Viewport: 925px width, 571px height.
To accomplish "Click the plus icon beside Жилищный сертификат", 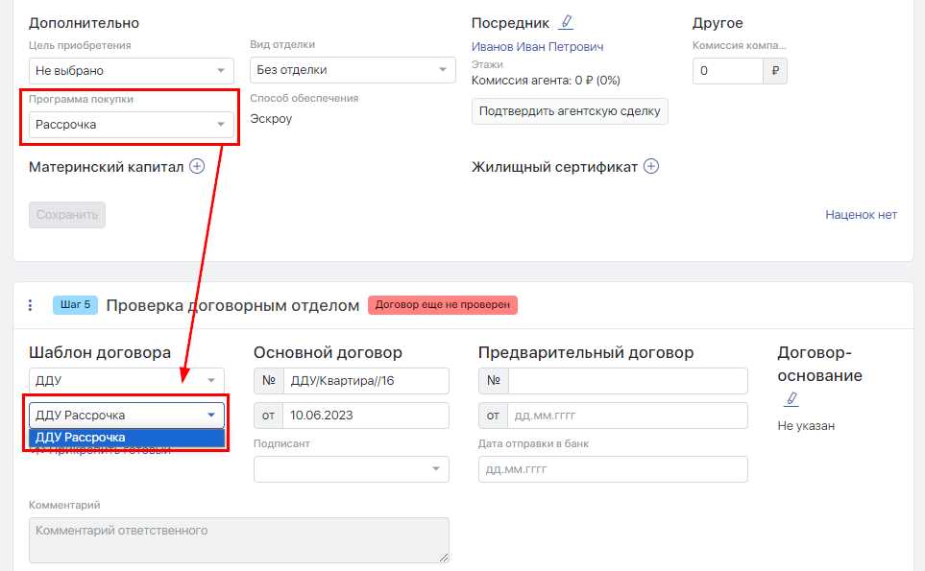I will click(650, 166).
